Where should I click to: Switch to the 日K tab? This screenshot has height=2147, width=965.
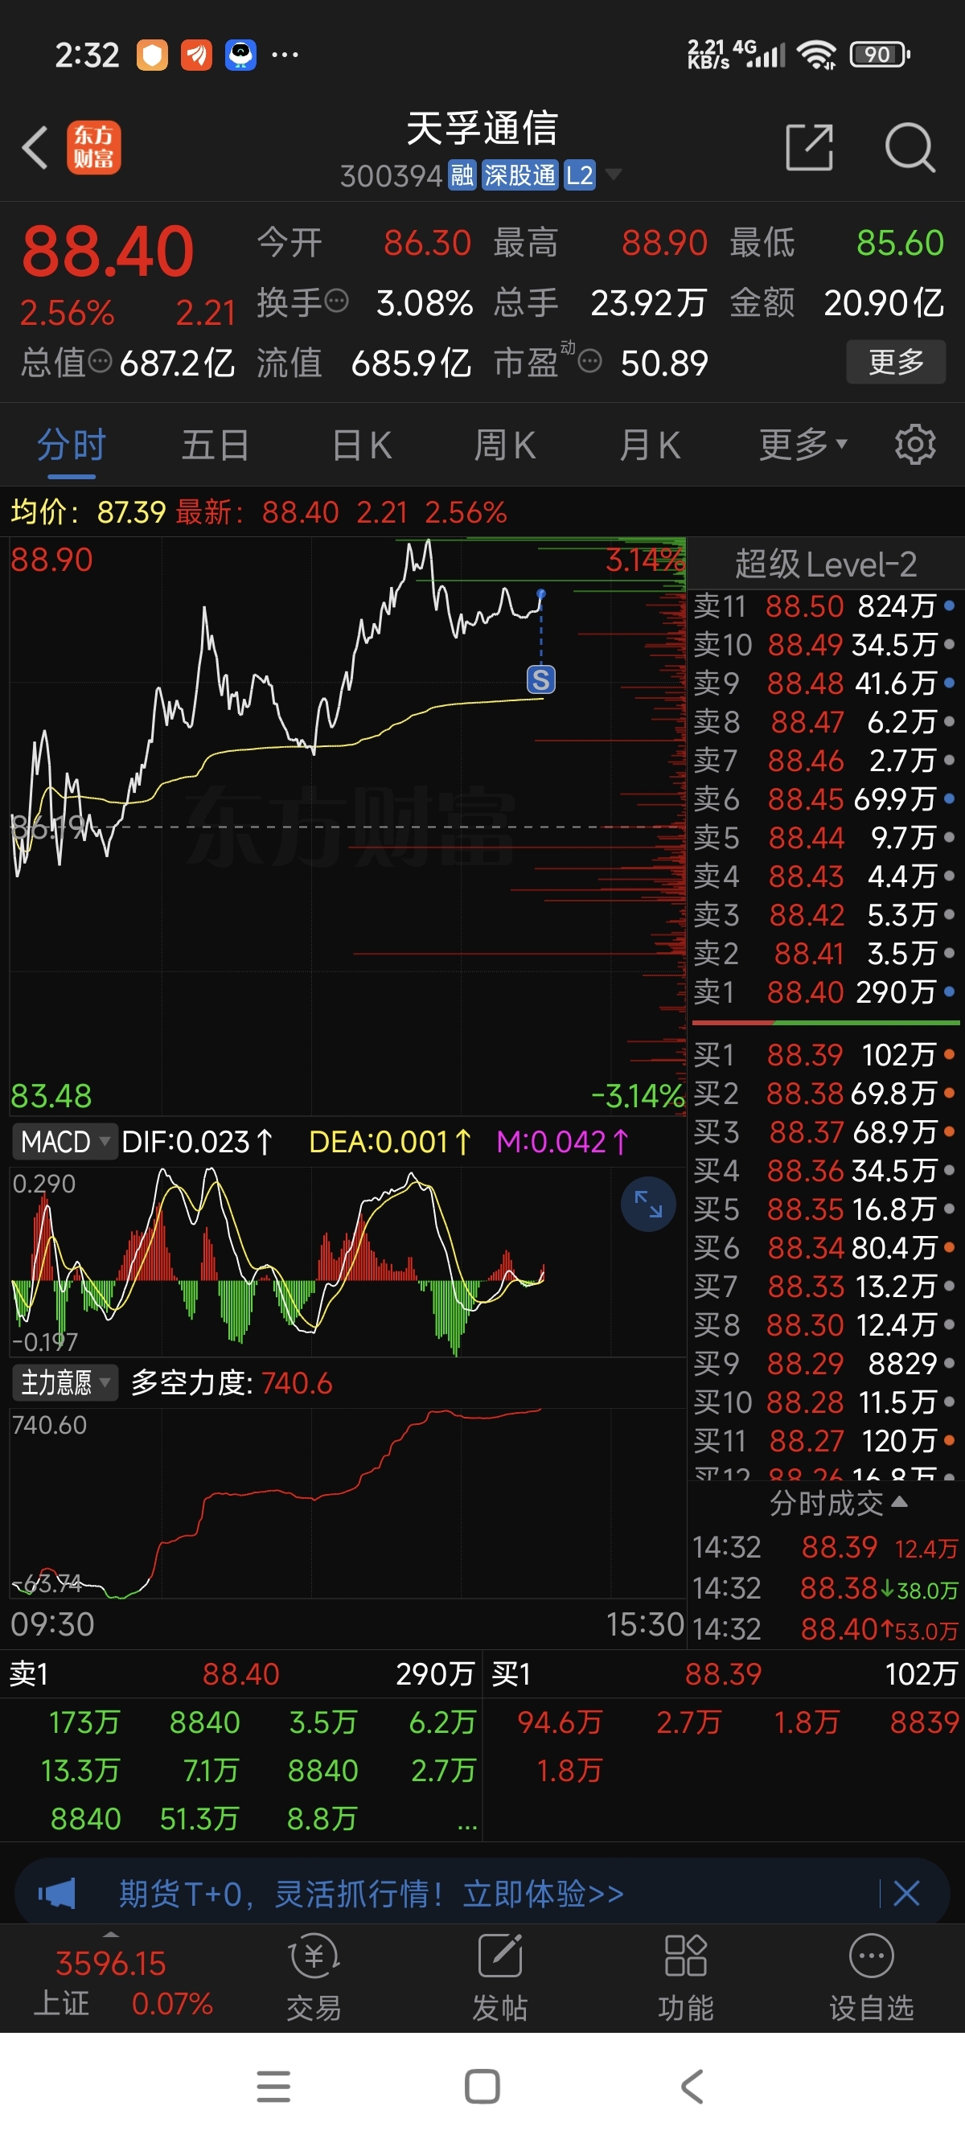(x=361, y=444)
